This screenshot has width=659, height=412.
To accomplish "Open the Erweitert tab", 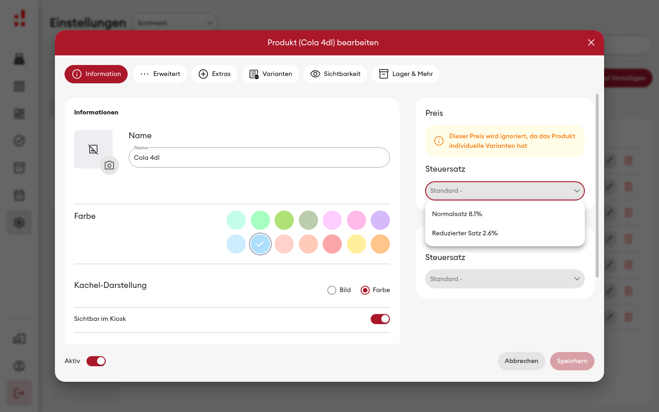I will pos(160,74).
